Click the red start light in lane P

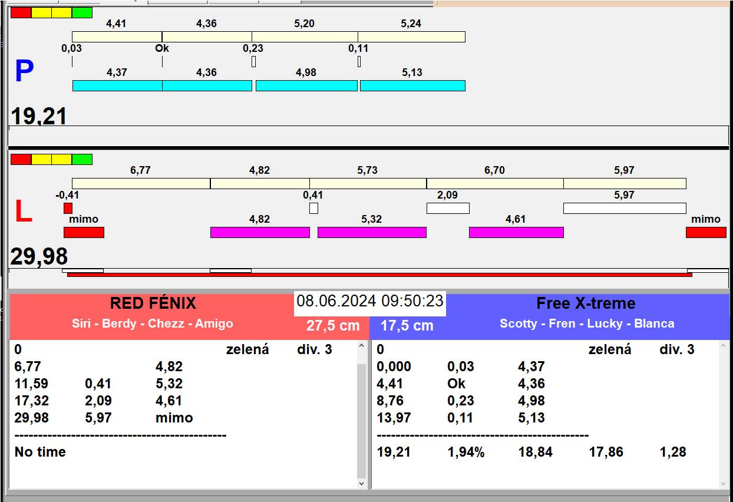point(21,12)
